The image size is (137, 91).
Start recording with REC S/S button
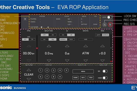pyautogui.click(x=110, y=25)
